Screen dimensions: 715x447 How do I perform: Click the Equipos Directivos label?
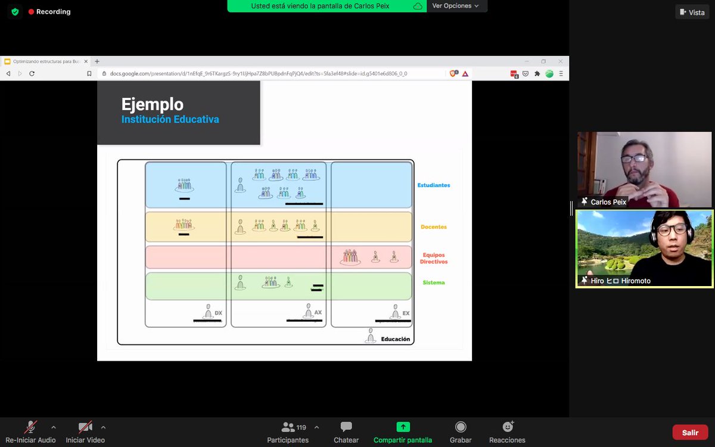tap(434, 258)
